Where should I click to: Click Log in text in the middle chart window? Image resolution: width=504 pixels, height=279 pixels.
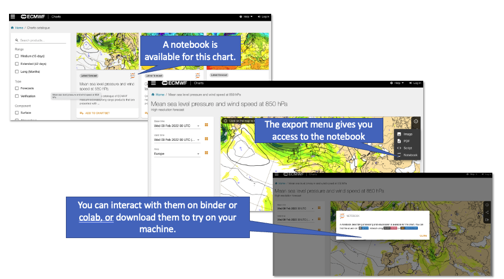417,83
